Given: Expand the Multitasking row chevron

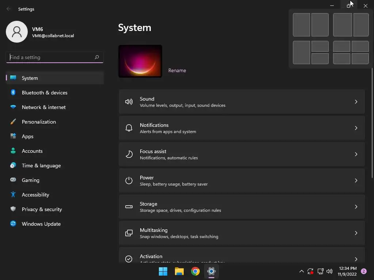Looking at the screenshot, I should click(x=356, y=233).
